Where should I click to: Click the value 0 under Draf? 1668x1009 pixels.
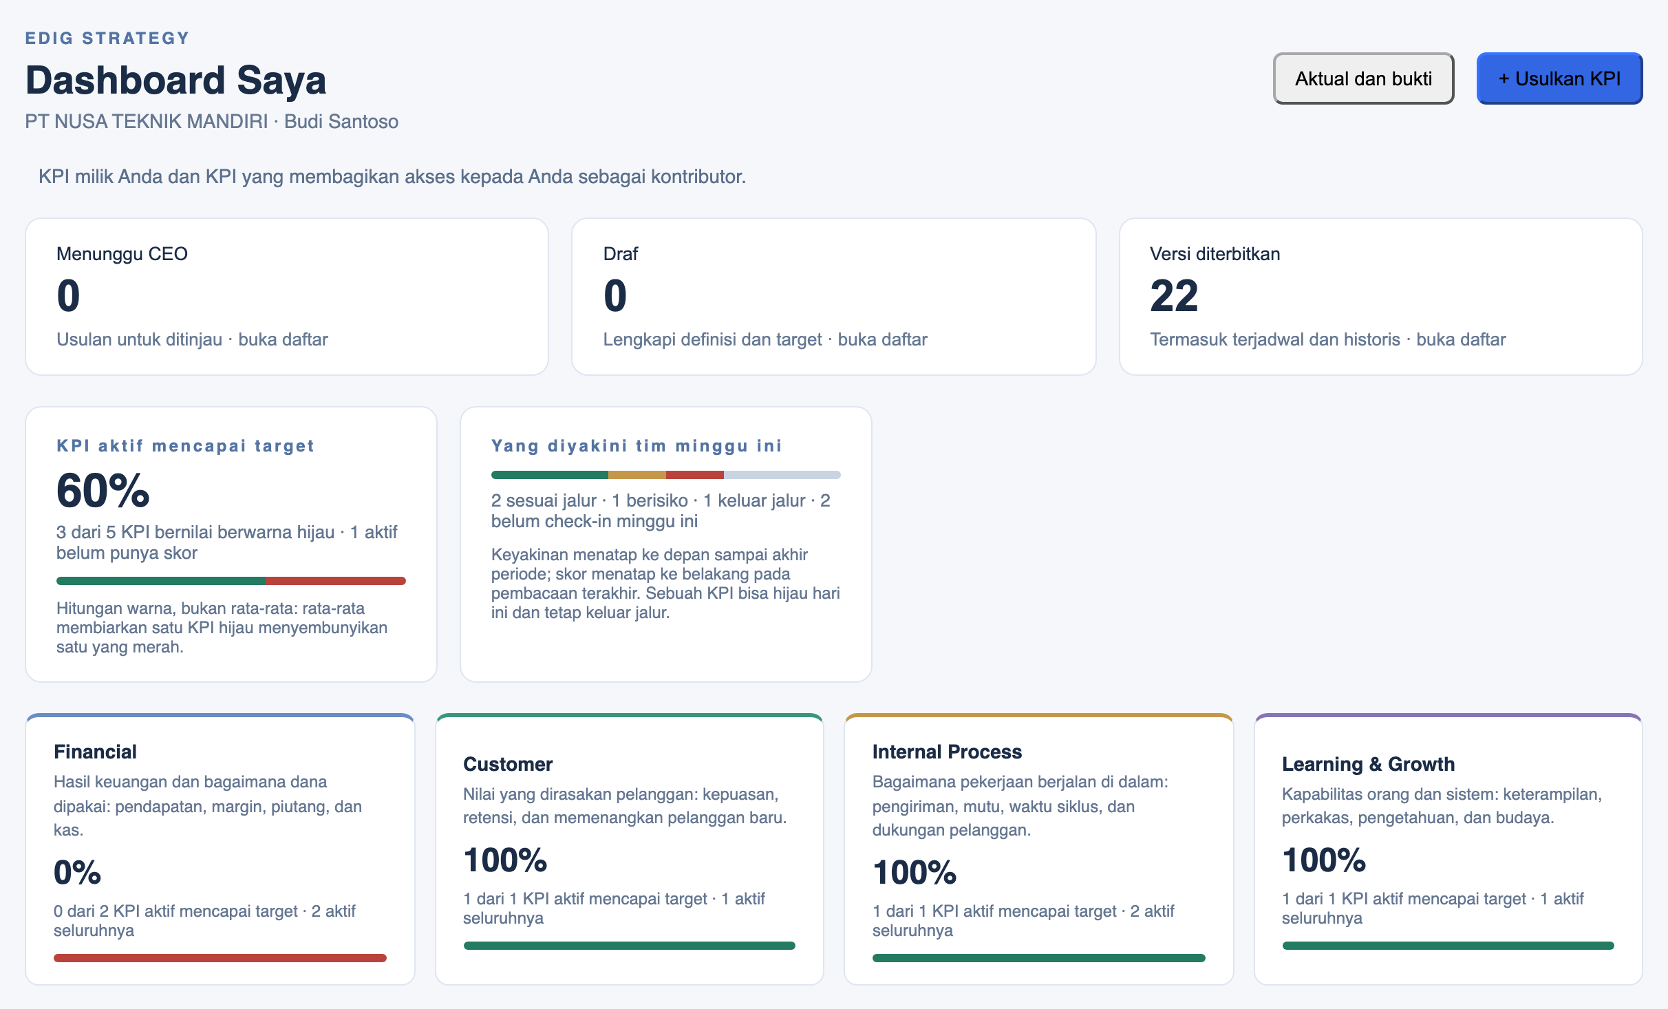pyautogui.click(x=615, y=296)
